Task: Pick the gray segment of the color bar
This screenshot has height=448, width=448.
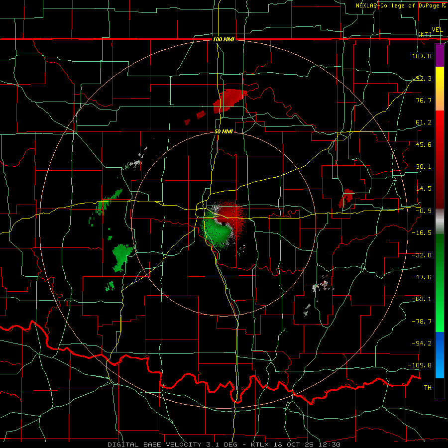Action: 440,221
